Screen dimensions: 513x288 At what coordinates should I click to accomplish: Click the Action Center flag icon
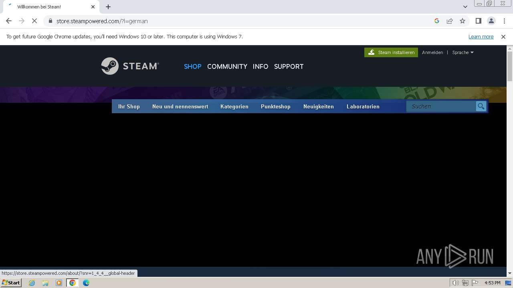475,283
